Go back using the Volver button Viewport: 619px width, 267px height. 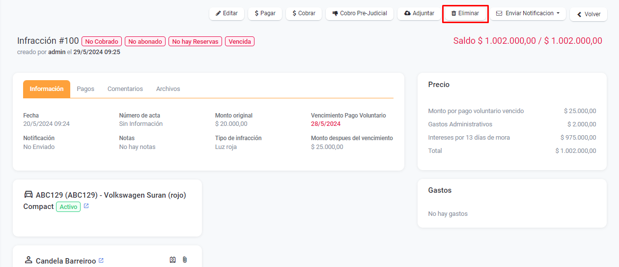point(588,14)
